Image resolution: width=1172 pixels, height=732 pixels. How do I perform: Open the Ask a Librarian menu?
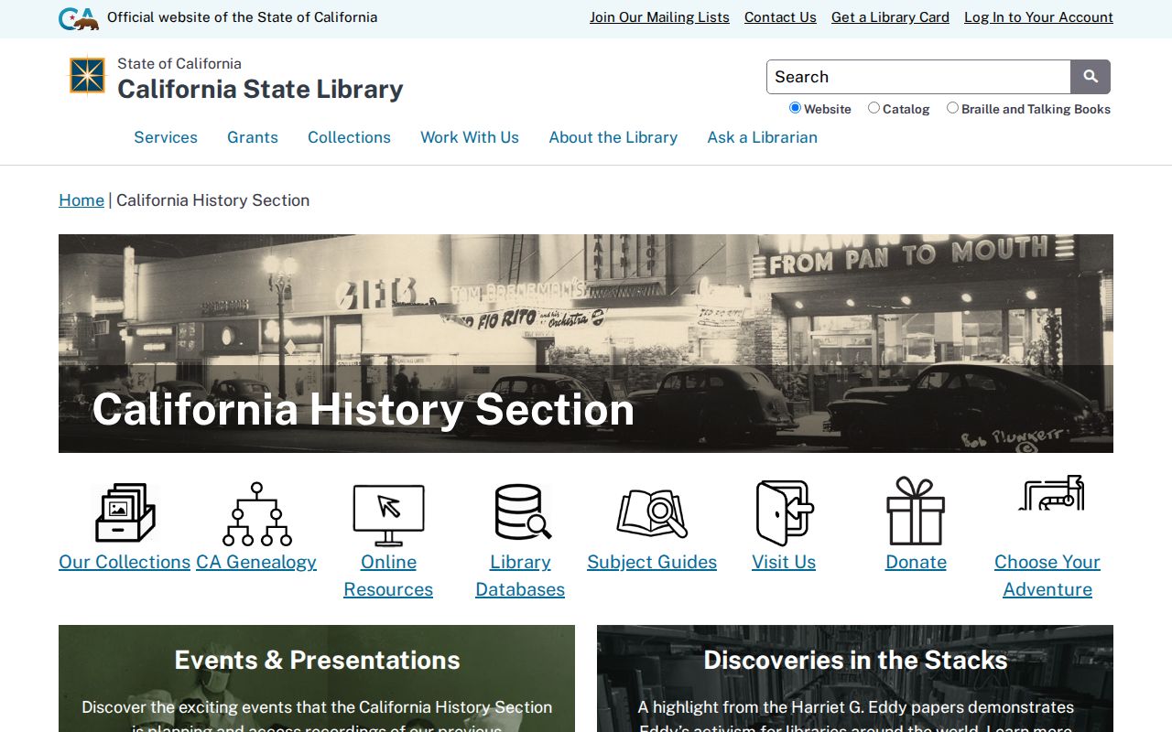coord(763,137)
